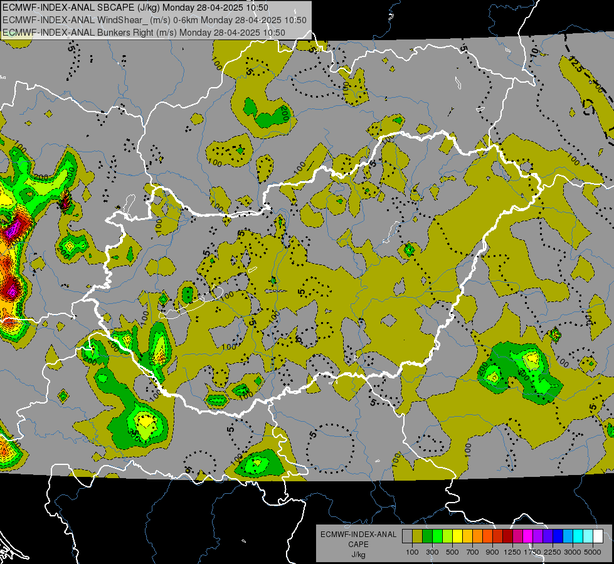
Task: Click the WindShear_ (m/s) 0-6km title line
Action: tap(155, 20)
